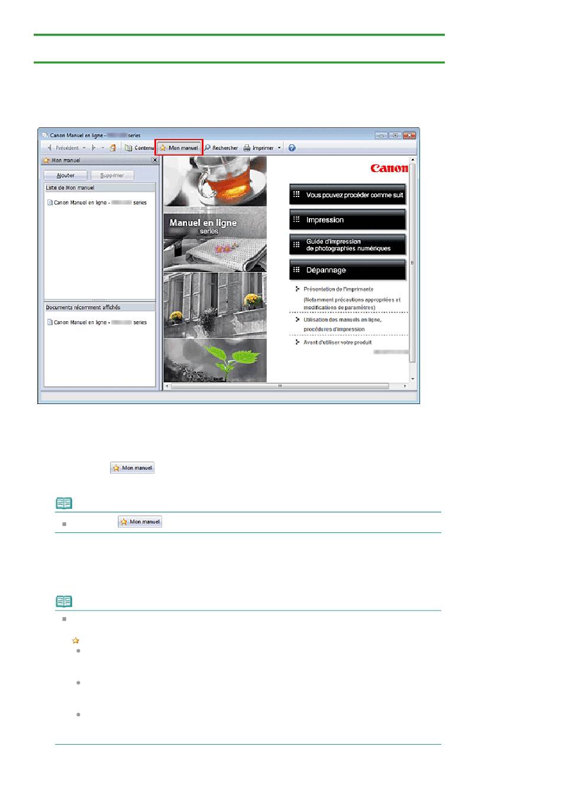Open help with blue question mark icon
Image resolution: width=562 pixels, height=795 pixels.
[292, 148]
